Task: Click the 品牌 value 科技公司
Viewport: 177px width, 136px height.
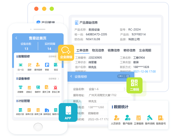Action: click(x=134, y=39)
